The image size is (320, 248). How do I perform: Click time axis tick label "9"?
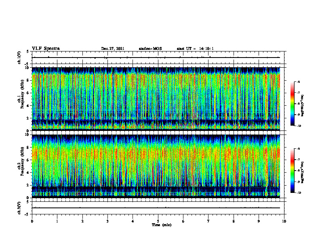coord(259,221)
